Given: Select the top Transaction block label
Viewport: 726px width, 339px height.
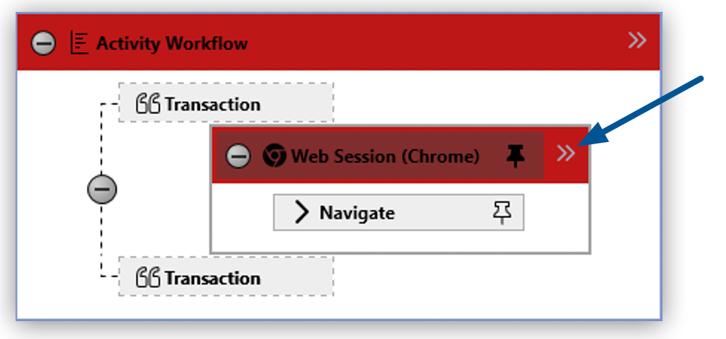Looking at the screenshot, I should 213,105.
